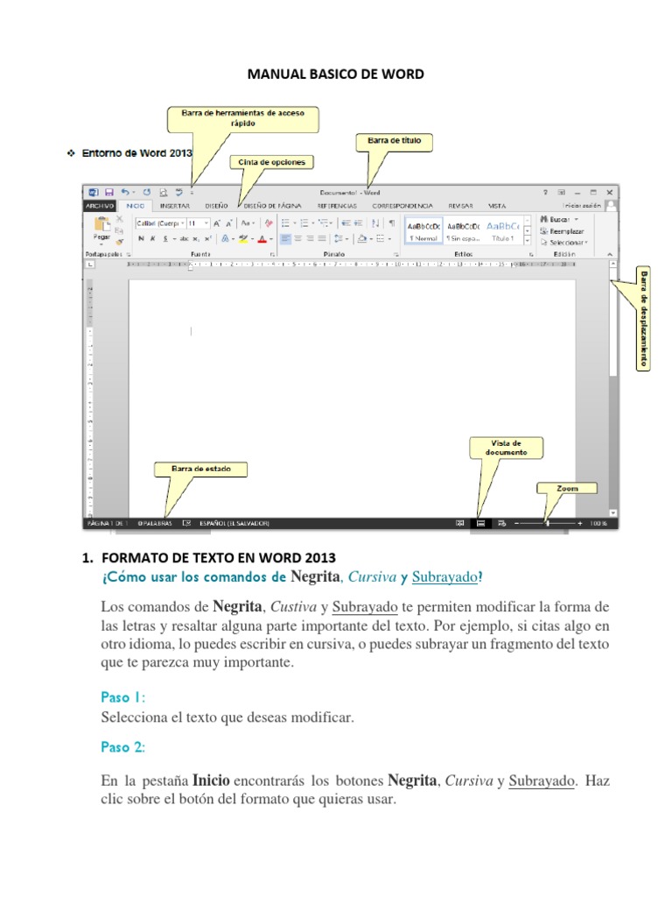Click the Pegar paste icon
This screenshot has height=897, width=672.
(101, 225)
